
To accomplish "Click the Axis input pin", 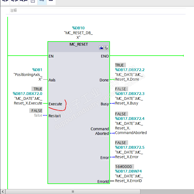I will (52, 80).
